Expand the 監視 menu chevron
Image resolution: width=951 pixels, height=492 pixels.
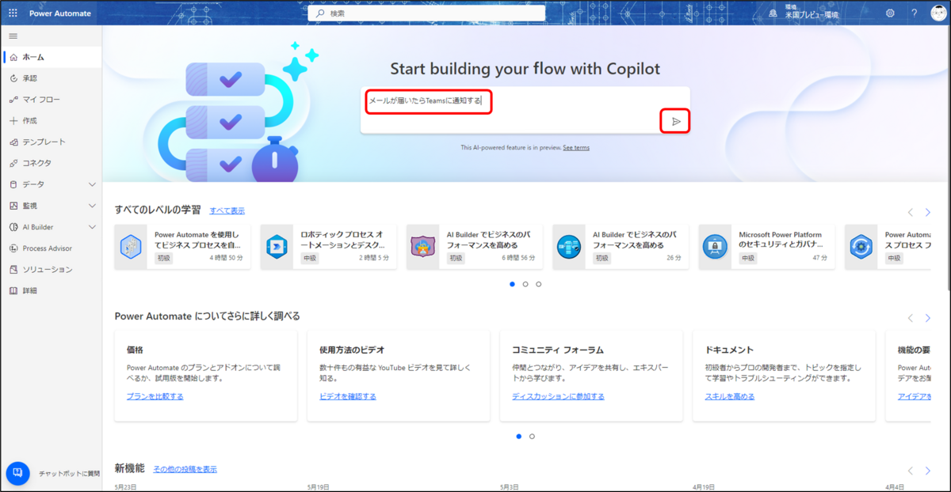pos(92,206)
